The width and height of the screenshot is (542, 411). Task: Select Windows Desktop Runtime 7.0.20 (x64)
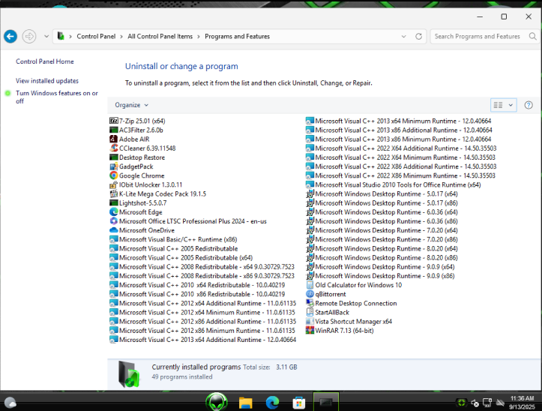coord(382,230)
